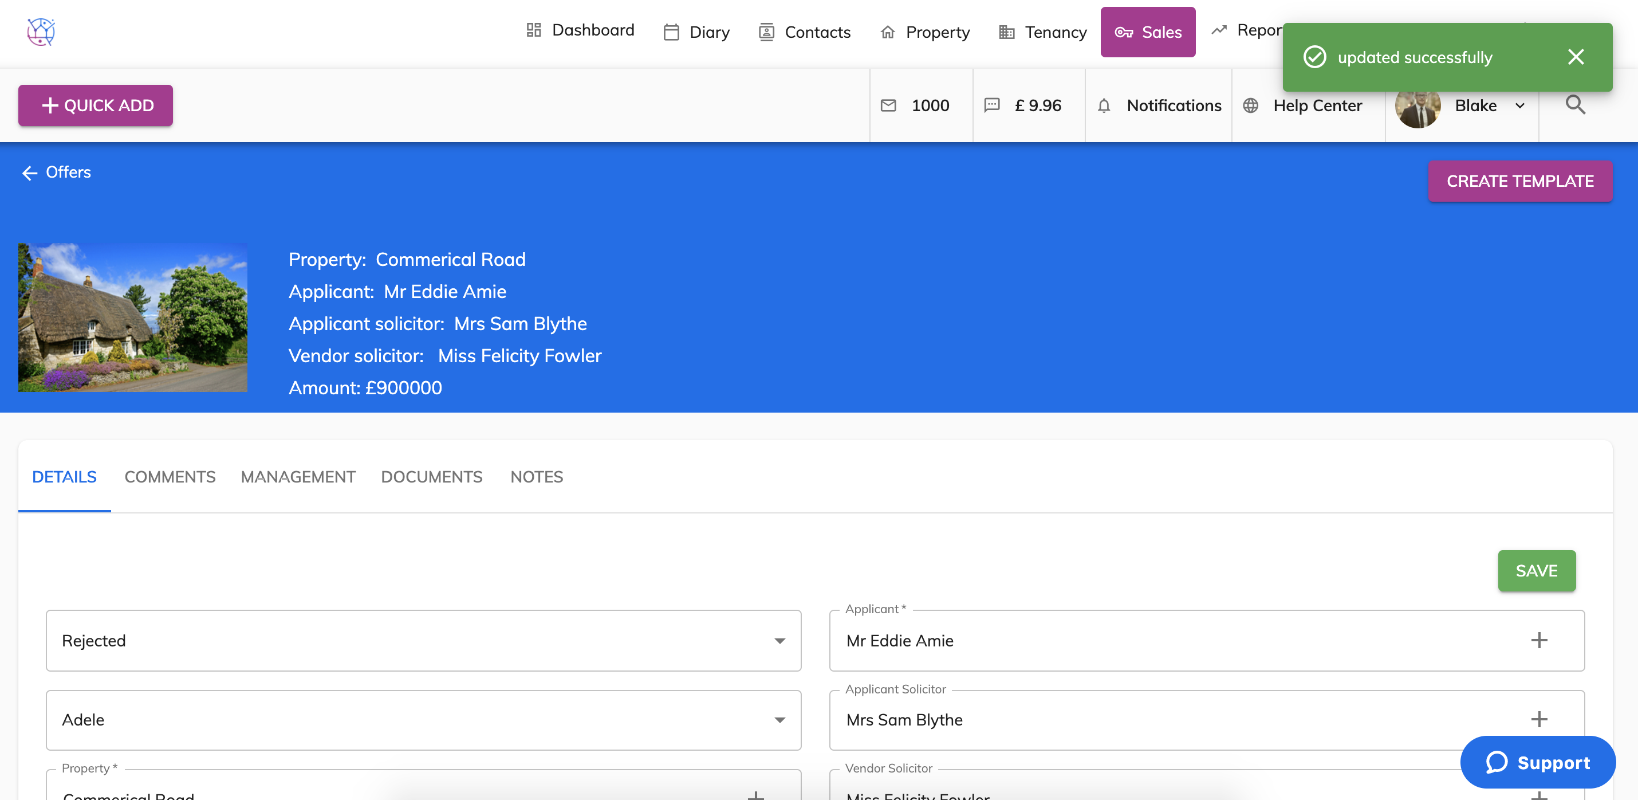Dismiss the updated successfully notification
This screenshot has height=800, width=1638.
click(x=1575, y=57)
